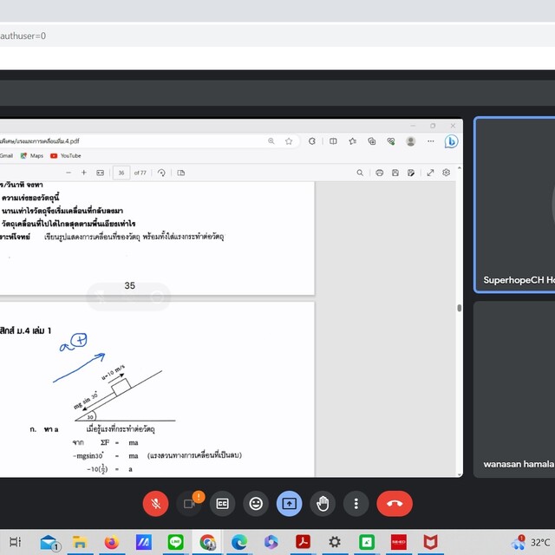Screen dimensions: 555x555
Task: Select the wanasan hamala participant tile
Action: tap(514, 389)
